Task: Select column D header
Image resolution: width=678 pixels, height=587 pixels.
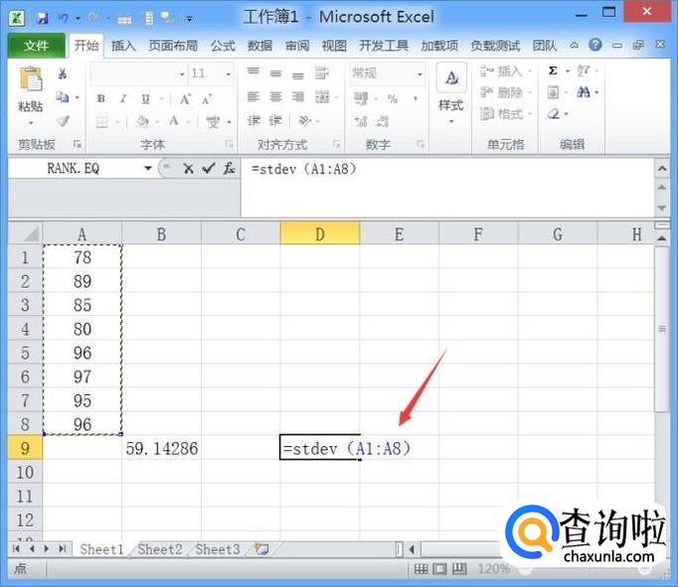Action: point(320,233)
